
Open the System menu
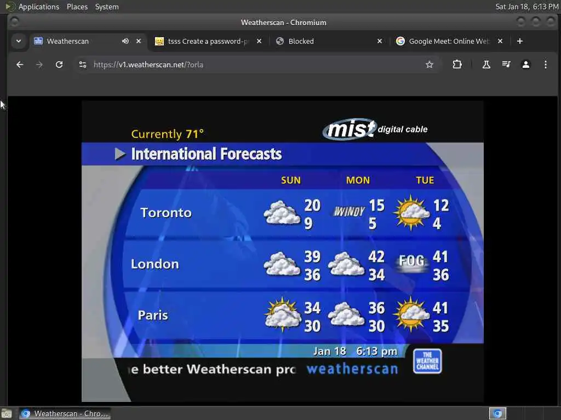coord(107,7)
